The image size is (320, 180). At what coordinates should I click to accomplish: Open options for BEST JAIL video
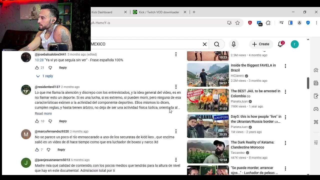click(x=285, y=92)
